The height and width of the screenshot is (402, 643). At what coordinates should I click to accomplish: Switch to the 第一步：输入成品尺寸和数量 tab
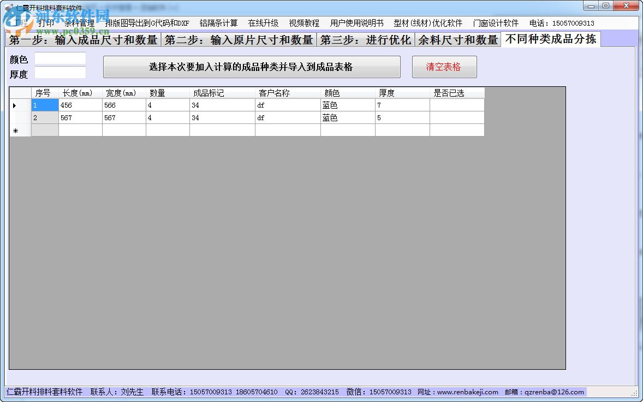click(x=82, y=39)
